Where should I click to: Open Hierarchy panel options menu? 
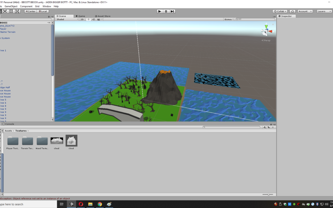52,16
